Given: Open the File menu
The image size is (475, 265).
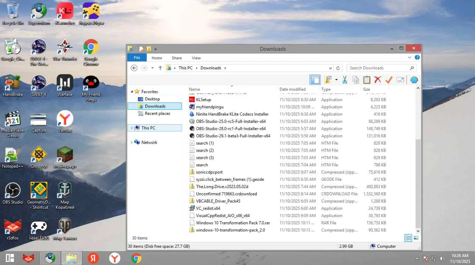Looking at the screenshot, I should pyautogui.click(x=137, y=58).
